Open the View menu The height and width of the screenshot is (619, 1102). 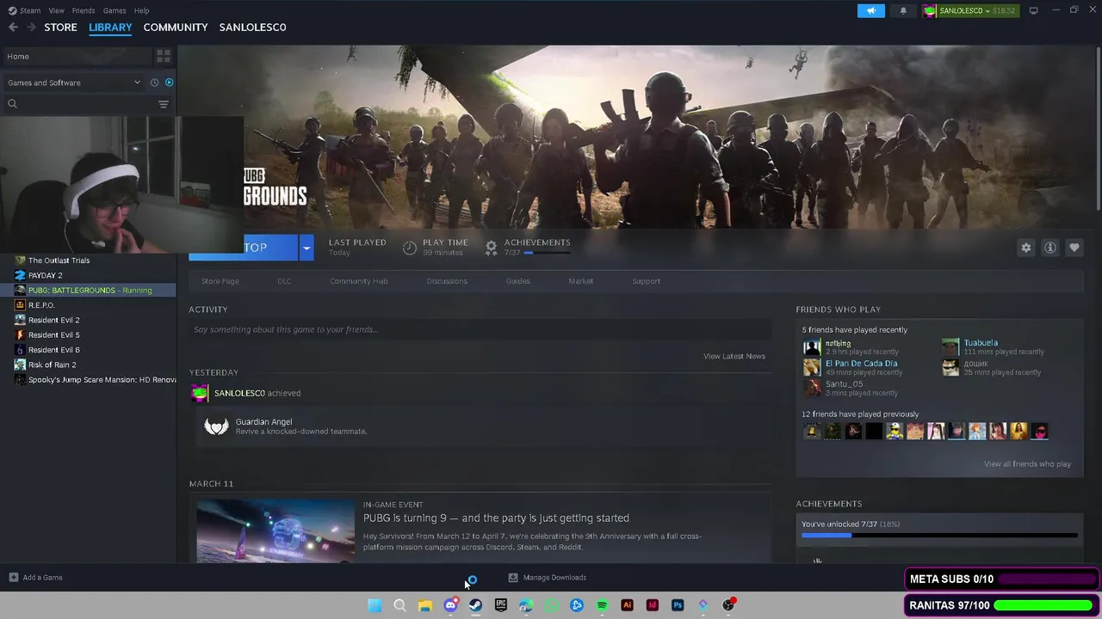[56, 10]
